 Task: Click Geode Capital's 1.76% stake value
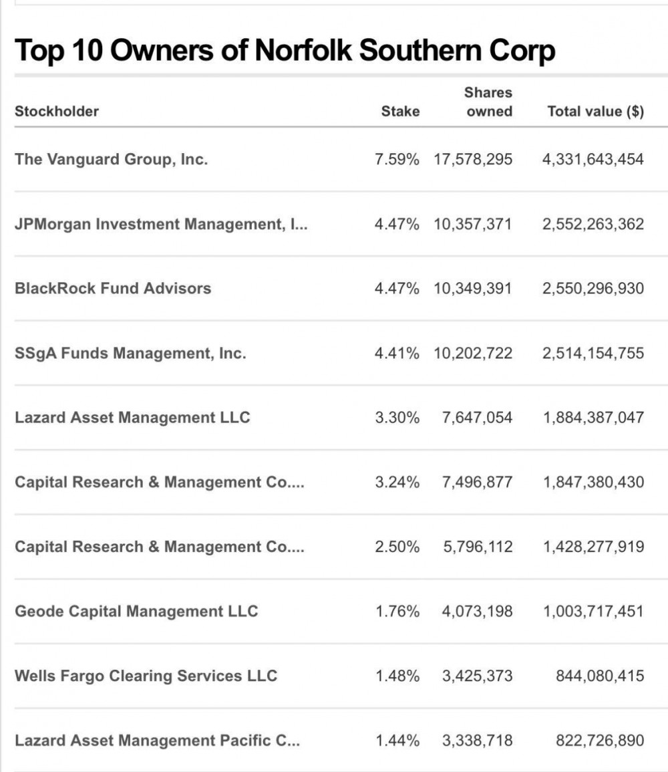pos(397,612)
